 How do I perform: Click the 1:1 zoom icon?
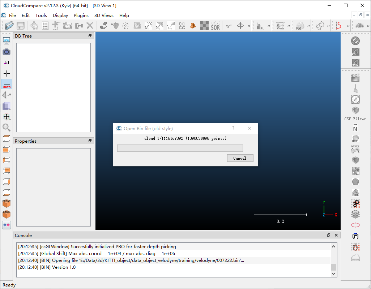[7, 62]
